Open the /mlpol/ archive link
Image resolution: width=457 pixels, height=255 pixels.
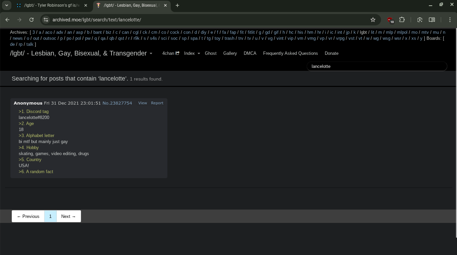[402, 32]
